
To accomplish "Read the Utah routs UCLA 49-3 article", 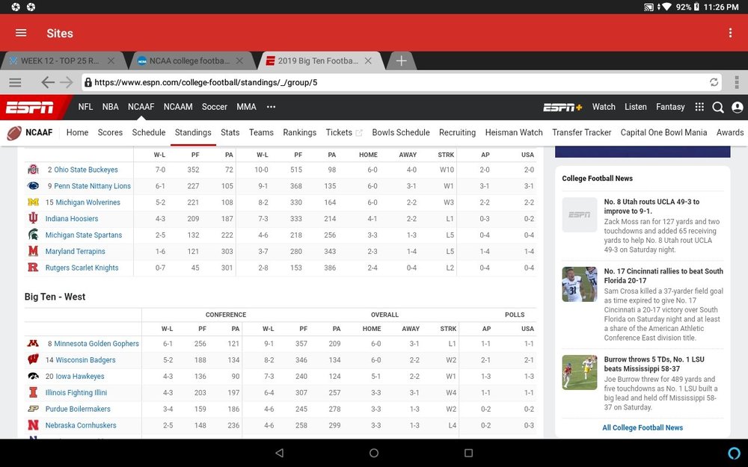I will [652, 206].
